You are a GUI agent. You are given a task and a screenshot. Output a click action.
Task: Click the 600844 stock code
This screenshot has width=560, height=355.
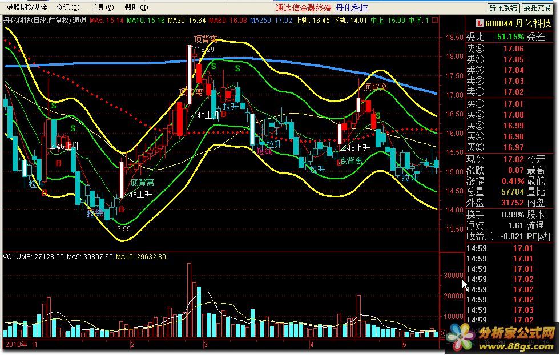[x=499, y=23]
